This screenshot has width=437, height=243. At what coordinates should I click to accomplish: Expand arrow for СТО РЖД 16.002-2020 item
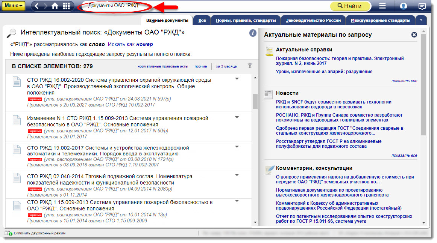237,79
